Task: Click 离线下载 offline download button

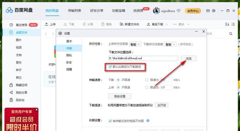Action: pos(155,24)
